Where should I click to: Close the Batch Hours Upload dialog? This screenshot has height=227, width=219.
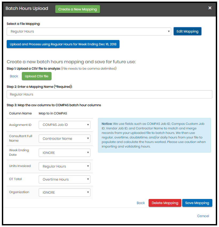[x=210, y=8]
